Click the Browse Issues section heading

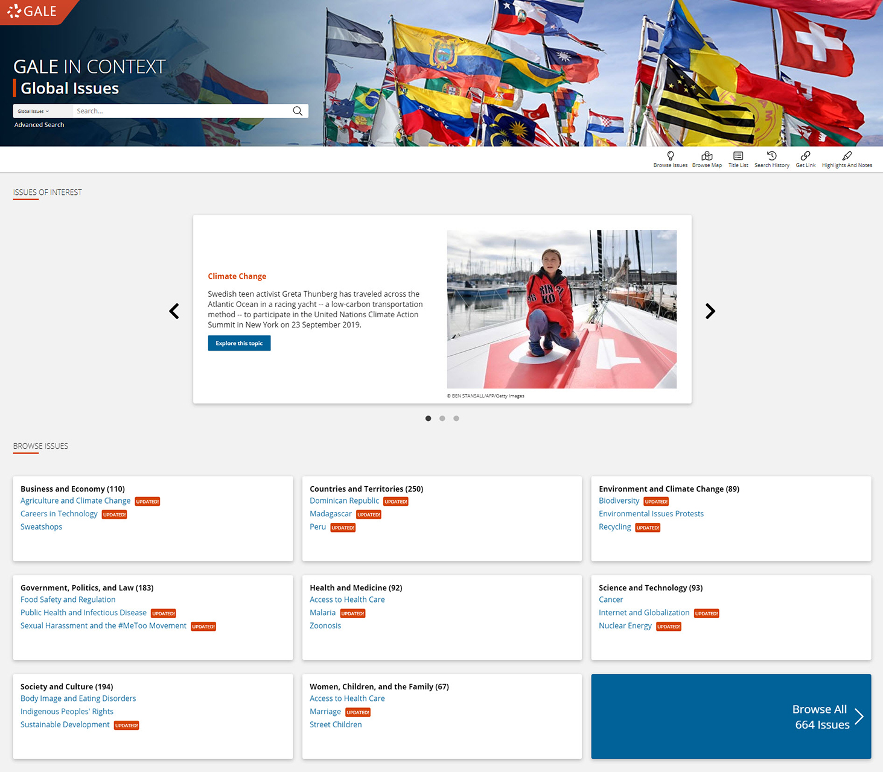[x=40, y=446]
